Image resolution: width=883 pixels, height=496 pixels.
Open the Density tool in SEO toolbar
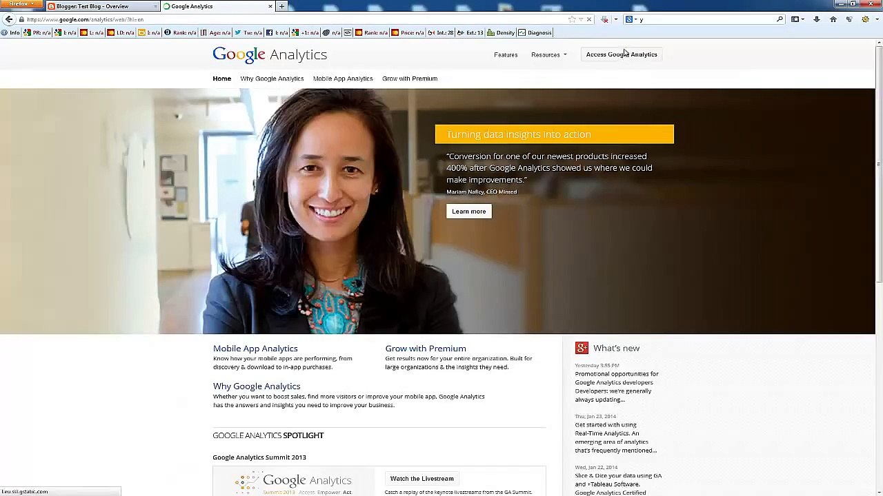(501, 32)
